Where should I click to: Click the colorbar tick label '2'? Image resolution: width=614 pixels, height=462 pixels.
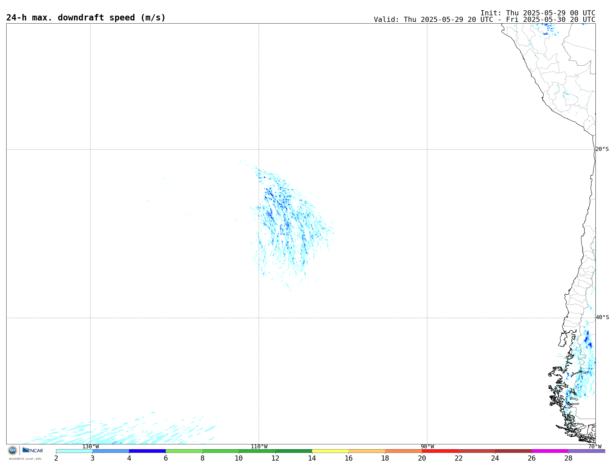click(56, 458)
